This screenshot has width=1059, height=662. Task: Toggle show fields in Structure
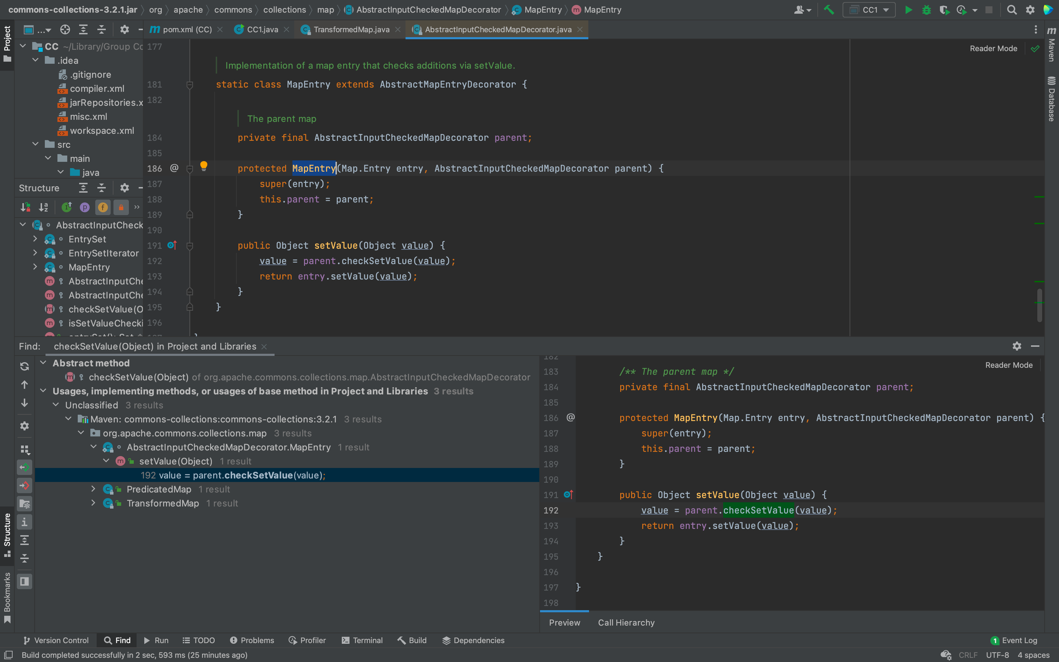tap(103, 207)
